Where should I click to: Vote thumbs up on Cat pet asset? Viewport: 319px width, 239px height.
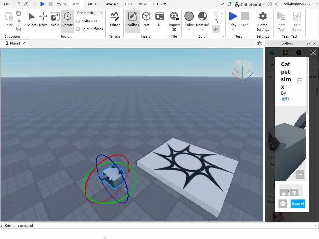tap(284, 192)
